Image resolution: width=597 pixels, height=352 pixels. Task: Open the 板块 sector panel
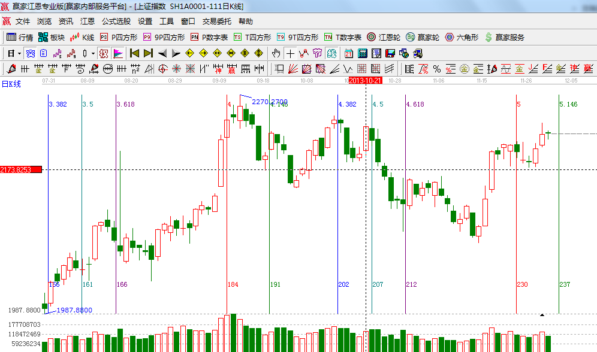click(51, 37)
